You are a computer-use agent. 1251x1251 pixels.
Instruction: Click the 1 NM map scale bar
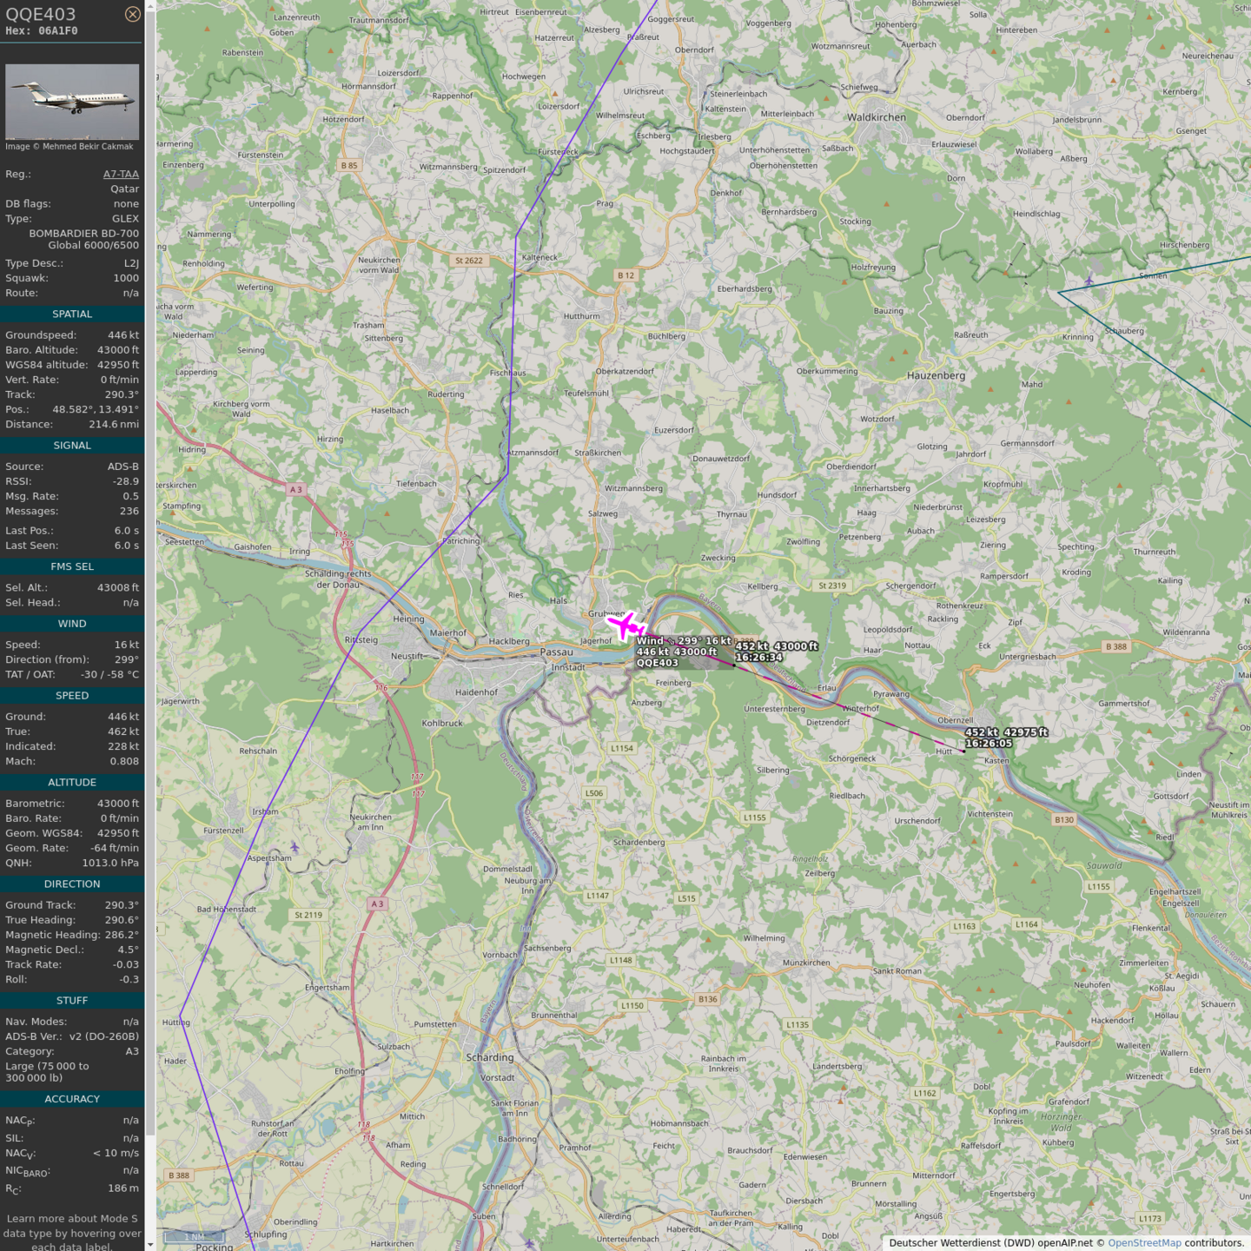pos(195,1236)
